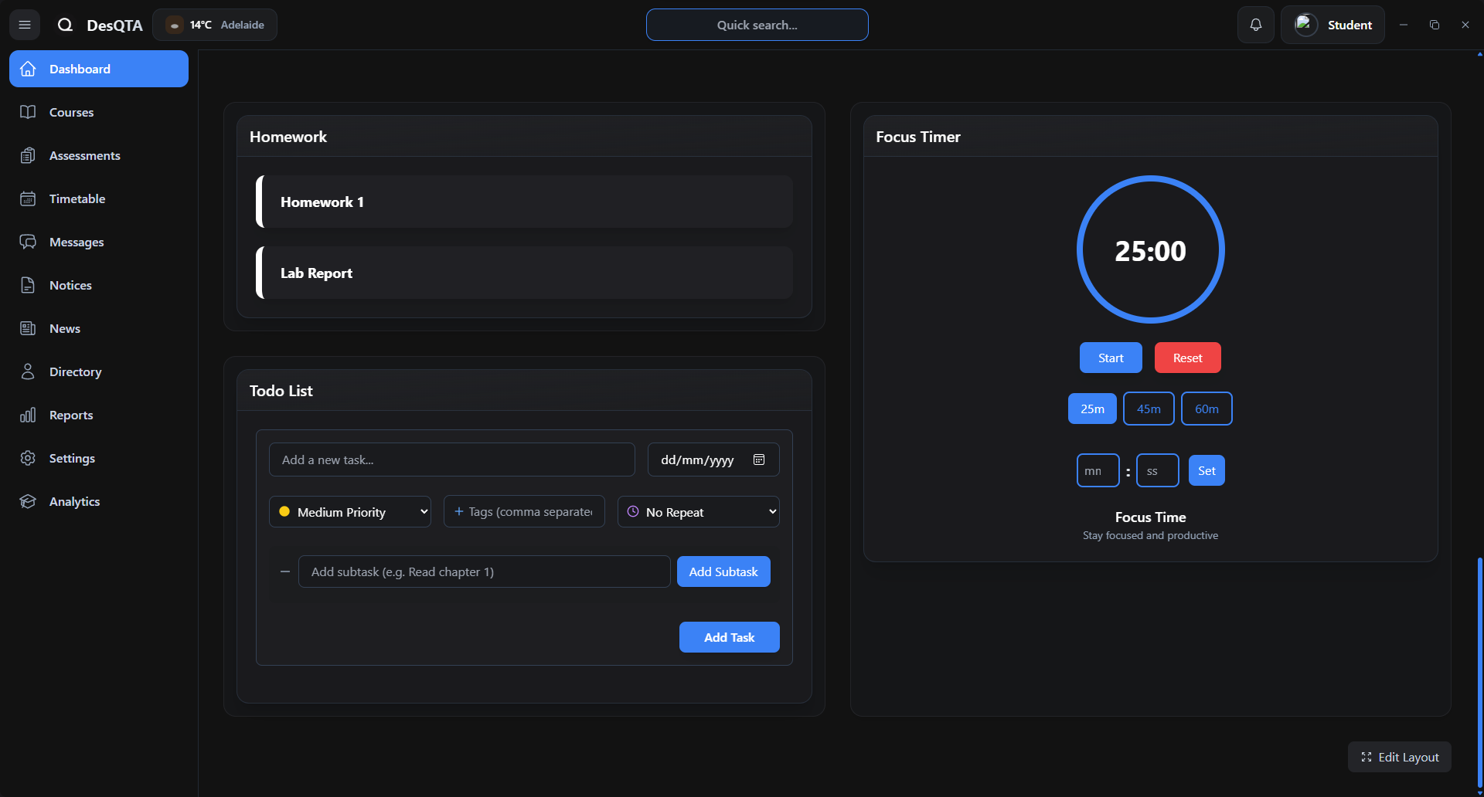Open the Settings page
Screen dimensions: 1484x797
[72, 458]
